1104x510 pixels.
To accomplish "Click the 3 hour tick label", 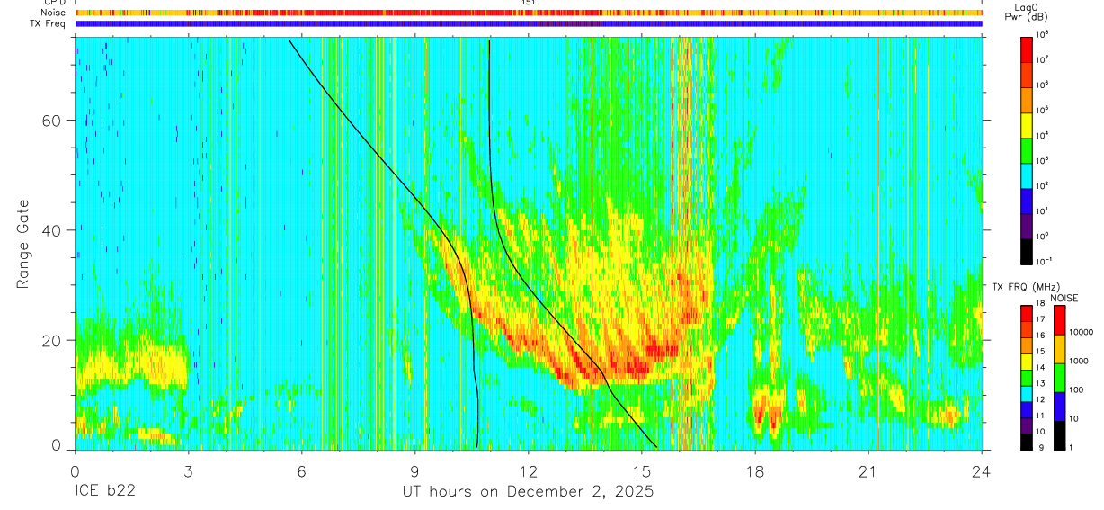I will (x=188, y=470).
